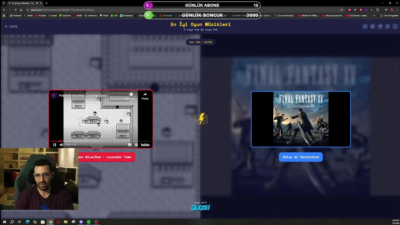Expand the tab search dropdown arrow
This screenshot has width=400, height=225.
[x=3, y=3]
